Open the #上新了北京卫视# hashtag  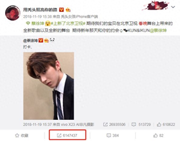pyautogui.click(x=68, y=24)
